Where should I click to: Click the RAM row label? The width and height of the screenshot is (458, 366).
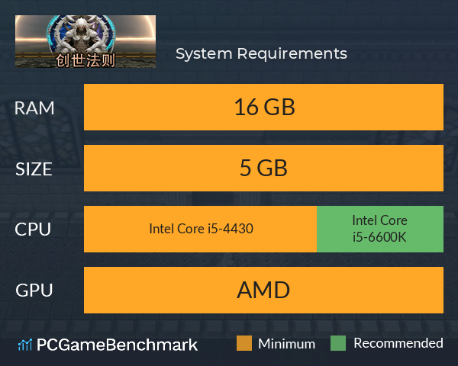coord(34,108)
